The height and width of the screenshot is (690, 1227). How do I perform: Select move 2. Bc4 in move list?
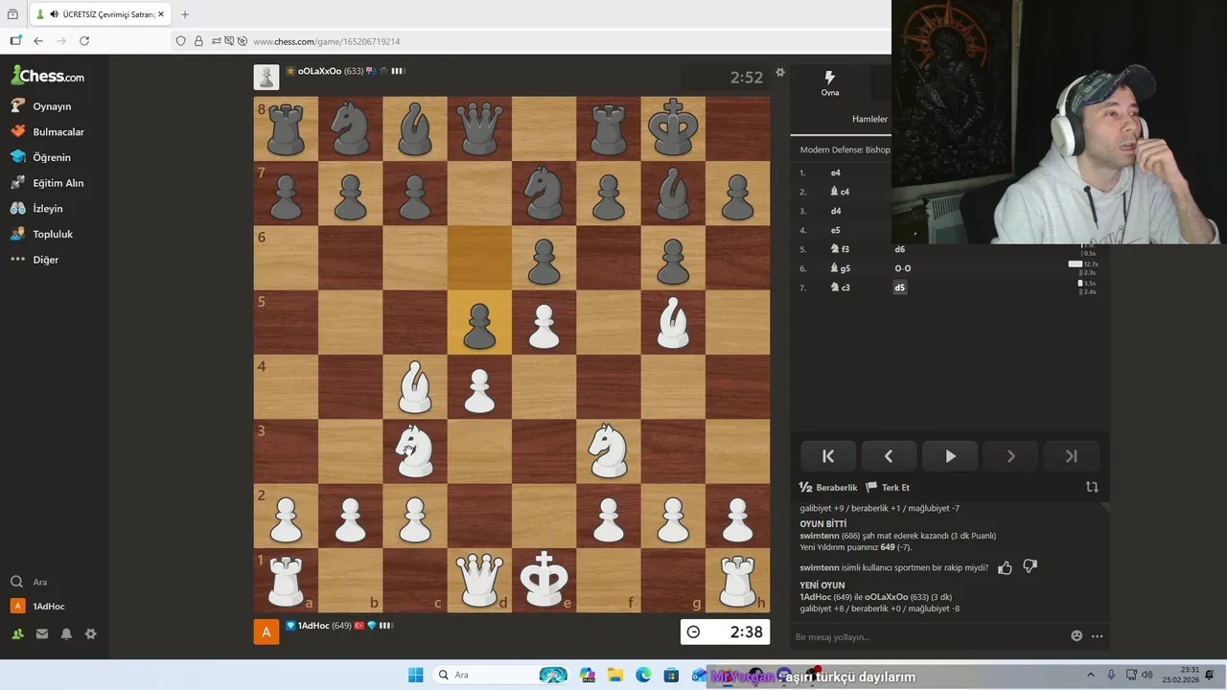840,192
